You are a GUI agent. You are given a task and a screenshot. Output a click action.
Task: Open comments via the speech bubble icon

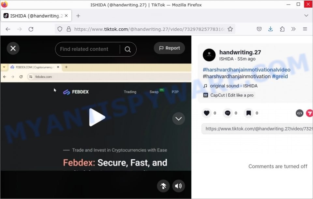point(227,113)
